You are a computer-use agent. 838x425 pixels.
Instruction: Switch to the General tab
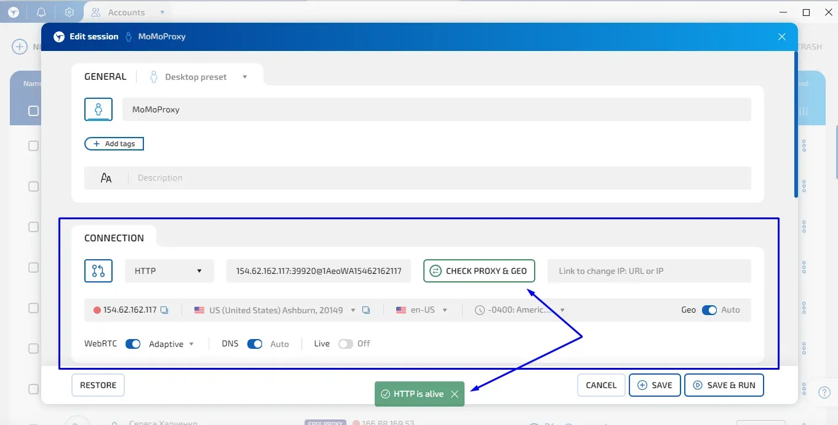(105, 76)
